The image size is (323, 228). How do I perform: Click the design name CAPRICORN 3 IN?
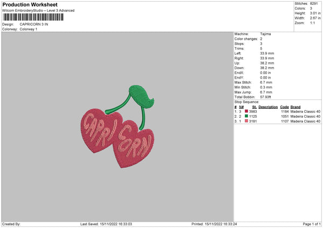[34, 24]
